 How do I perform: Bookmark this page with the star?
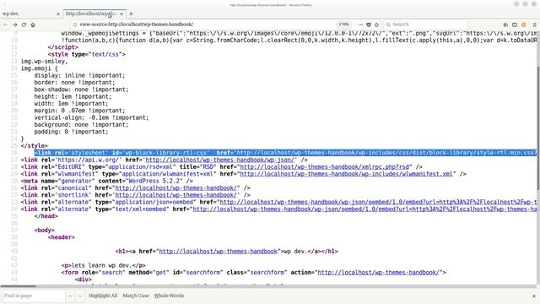(x=376, y=24)
